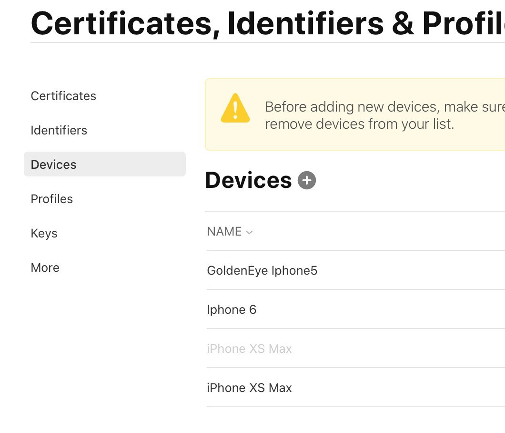
Task: Sort devices using NAME chevron arrow
Action: (x=249, y=232)
